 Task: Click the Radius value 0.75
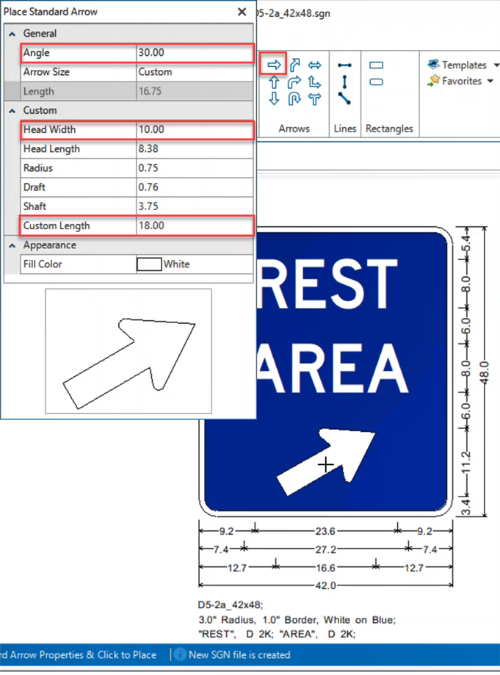[x=195, y=168]
